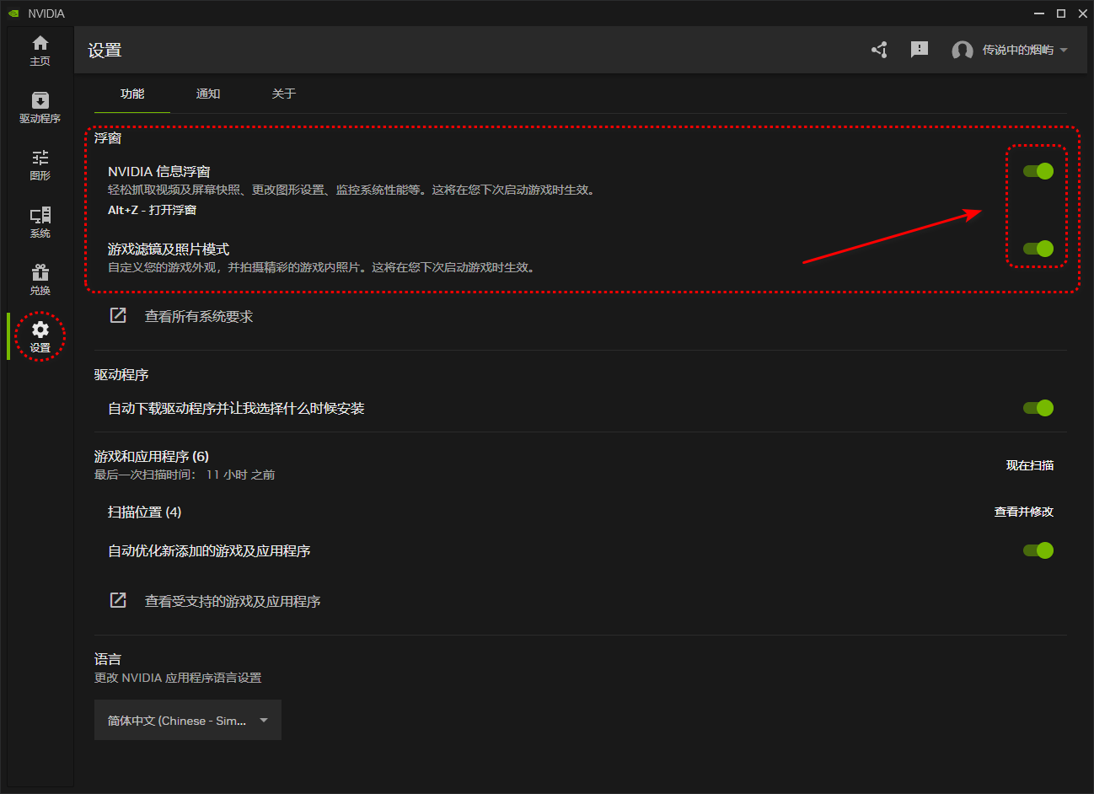Switch to the 通知 tab
Screen dimensions: 1094x794
[x=208, y=94]
